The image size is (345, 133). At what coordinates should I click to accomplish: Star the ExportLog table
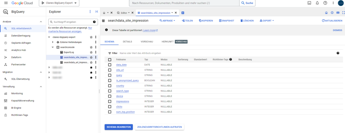(91, 52)
